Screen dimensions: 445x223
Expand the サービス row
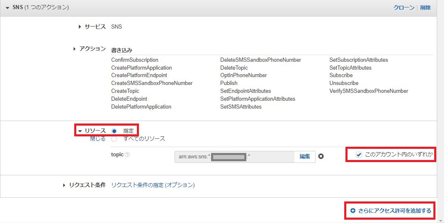pyautogui.click(x=80, y=27)
